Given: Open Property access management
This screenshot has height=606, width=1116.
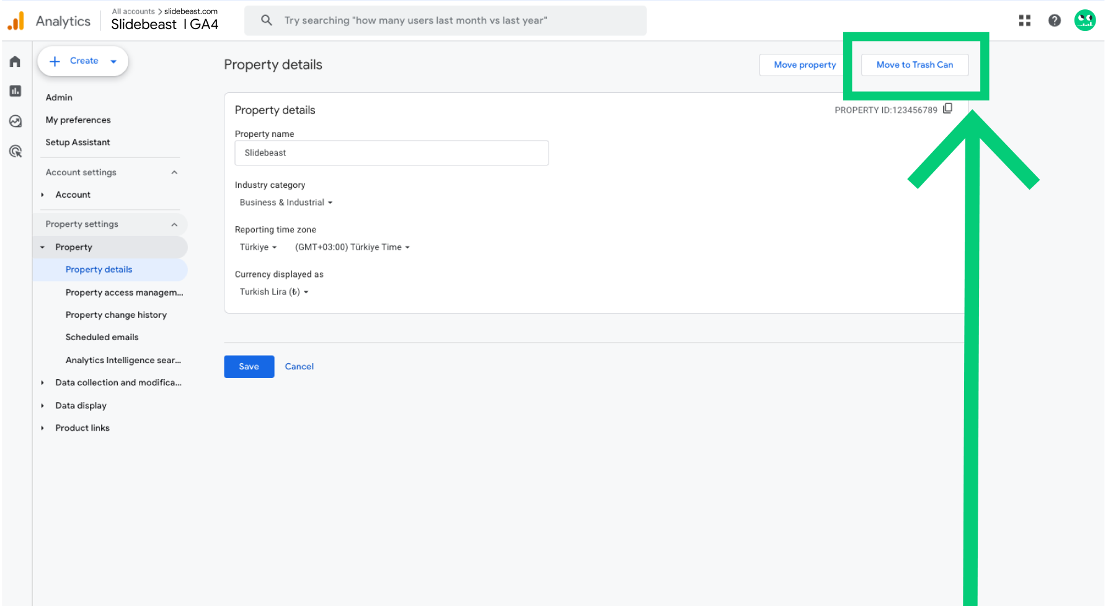Looking at the screenshot, I should click(124, 292).
